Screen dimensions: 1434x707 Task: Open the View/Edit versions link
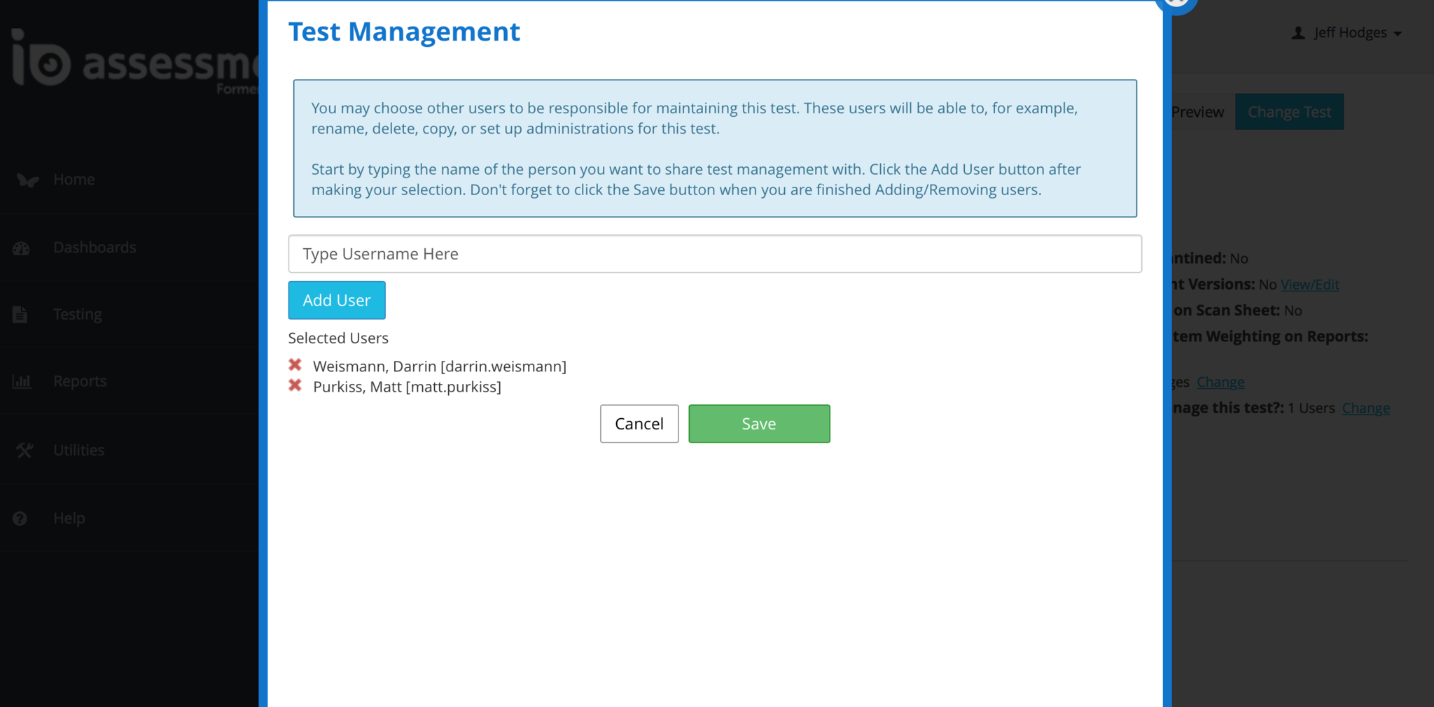[x=1309, y=285]
